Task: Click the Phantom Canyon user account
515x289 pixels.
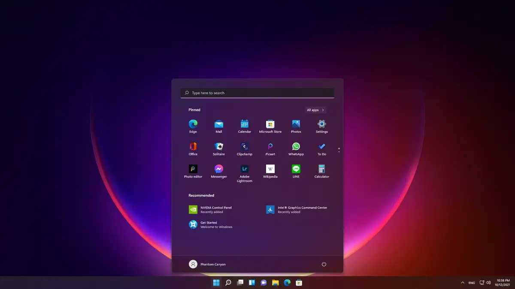Action: 207,264
